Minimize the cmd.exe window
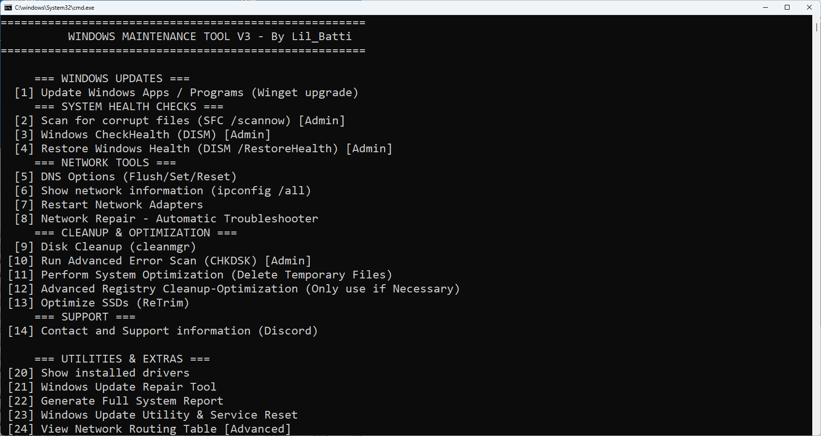Image resolution: width=821 pixels, height=436 pixels. pyautogui.click(x=765, y=8)
